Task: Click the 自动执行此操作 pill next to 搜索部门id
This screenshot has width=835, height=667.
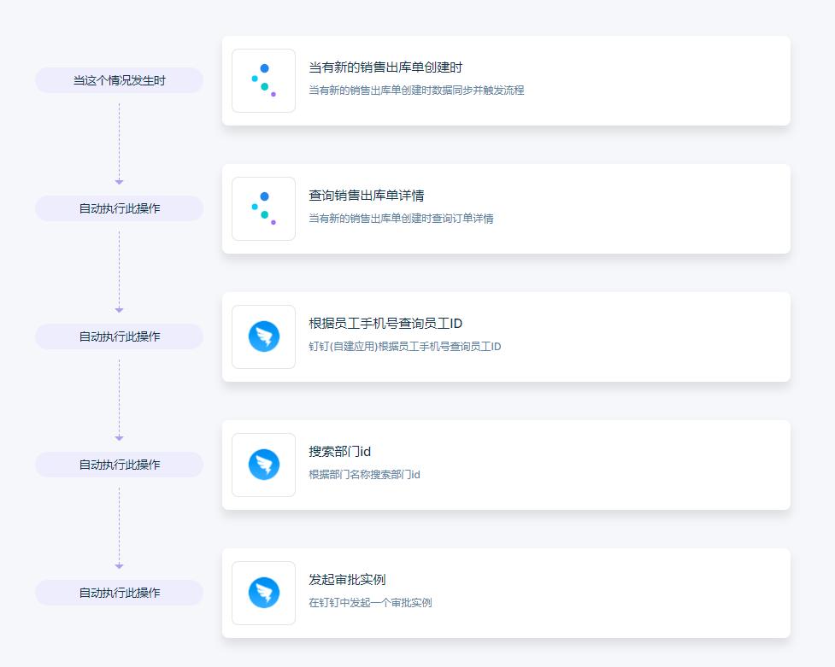Action: pyautogui.click(x=118, y=464)
